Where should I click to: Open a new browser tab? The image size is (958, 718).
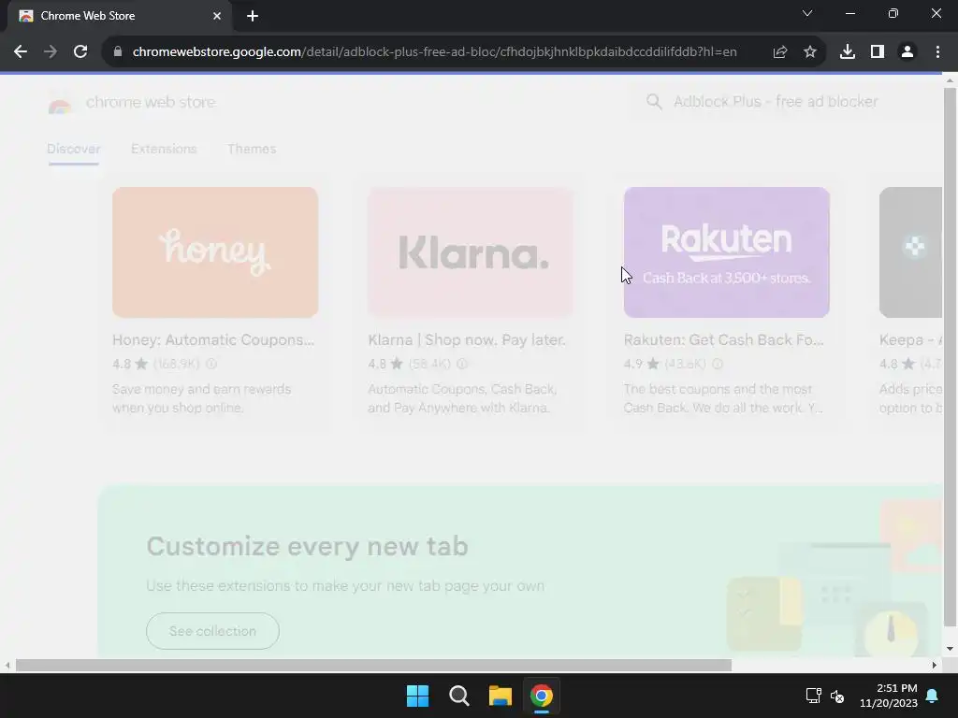253,16
